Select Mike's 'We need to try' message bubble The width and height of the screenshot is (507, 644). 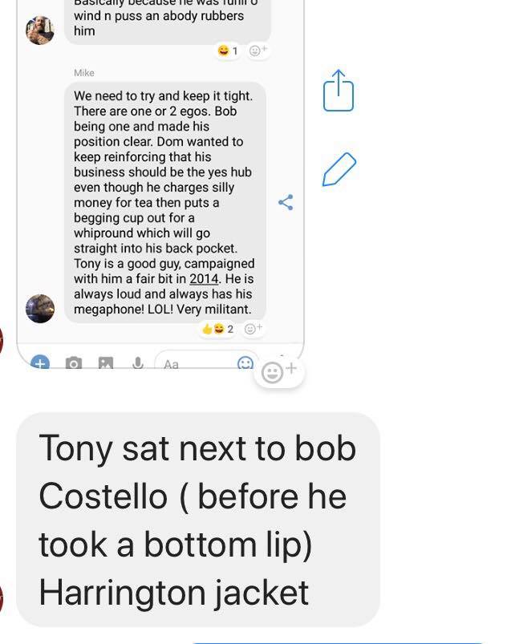pyautogui.click(x=165, y=202)
